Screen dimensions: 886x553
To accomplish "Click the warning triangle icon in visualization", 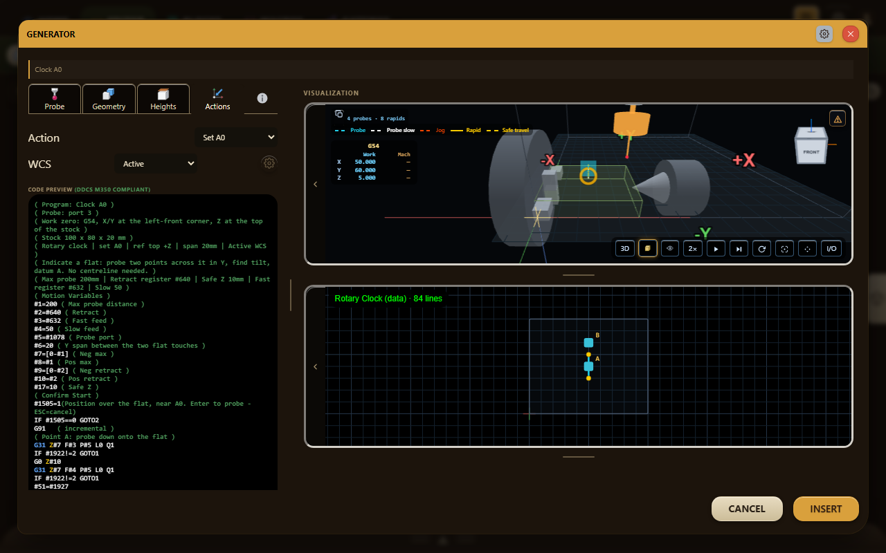I will (838, 119).
